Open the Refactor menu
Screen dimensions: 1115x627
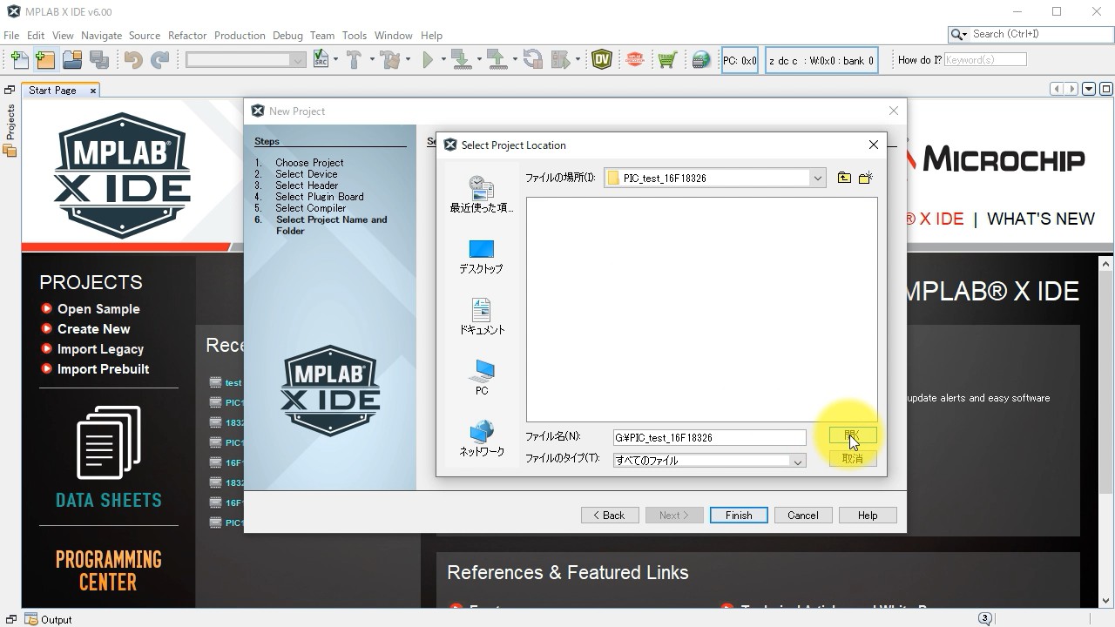pos(187,36)
